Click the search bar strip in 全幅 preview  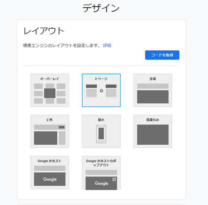point(153,86)
